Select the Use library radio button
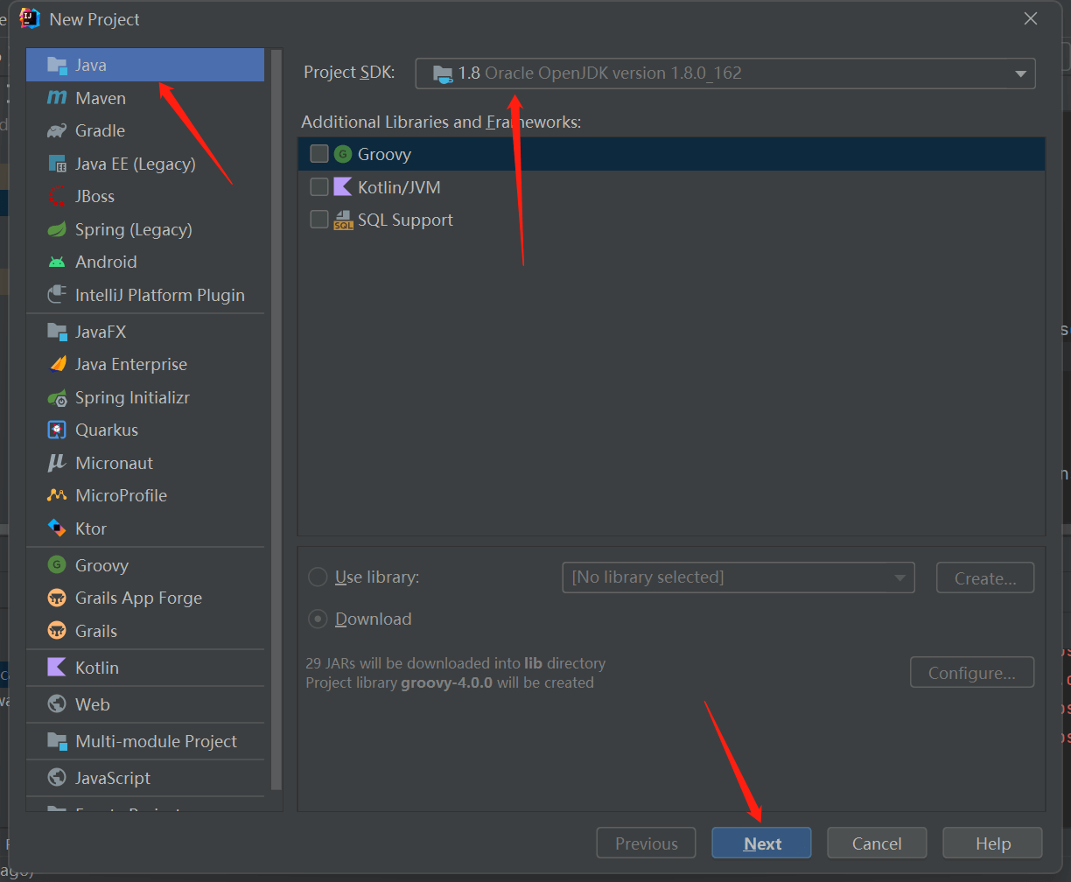Screen dimensions: 1071x882 [317, 577]
